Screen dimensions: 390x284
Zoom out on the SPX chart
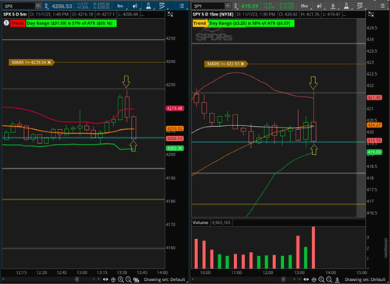click(129, 279)
